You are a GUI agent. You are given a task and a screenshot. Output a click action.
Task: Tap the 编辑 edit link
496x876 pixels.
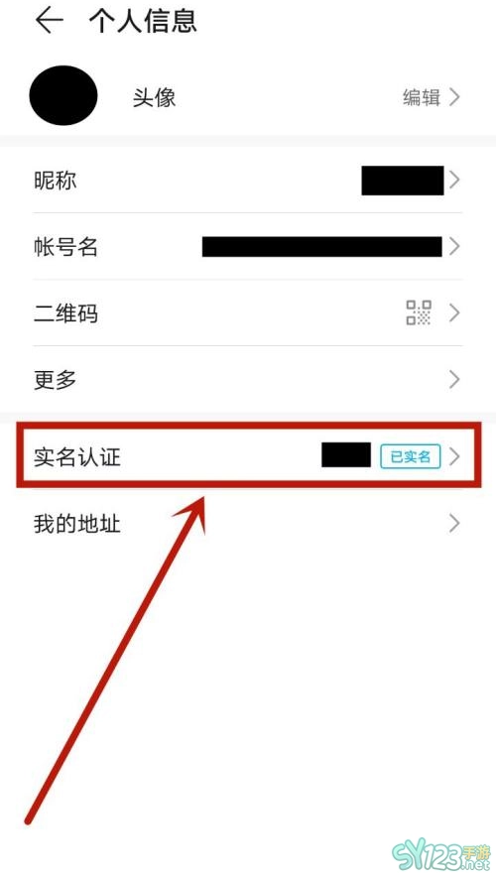point(422,97)
